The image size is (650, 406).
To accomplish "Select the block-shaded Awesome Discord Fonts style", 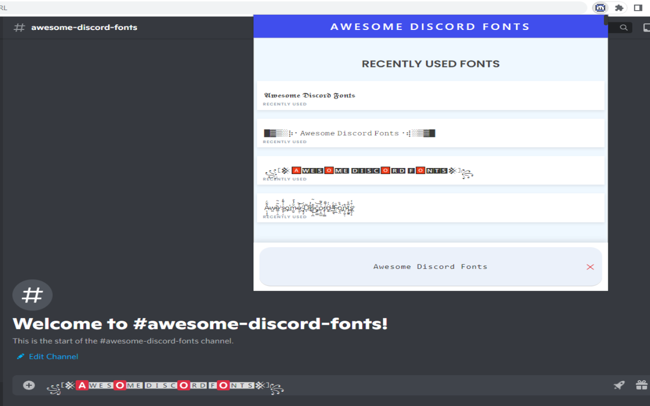I will (431, 133).
